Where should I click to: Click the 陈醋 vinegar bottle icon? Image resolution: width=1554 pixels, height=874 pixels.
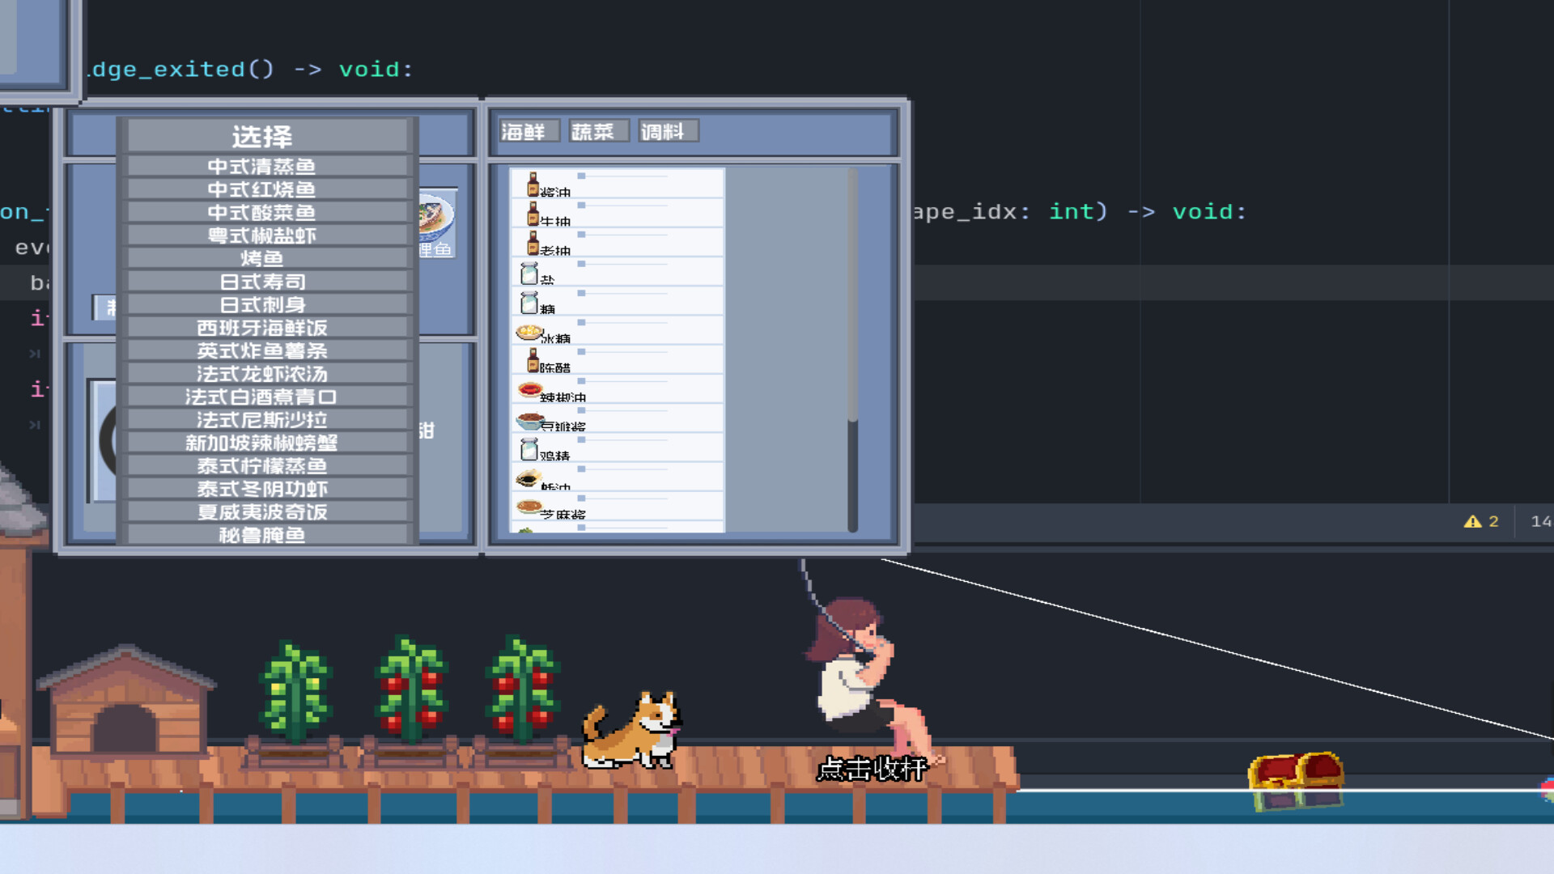click(533, 363)
